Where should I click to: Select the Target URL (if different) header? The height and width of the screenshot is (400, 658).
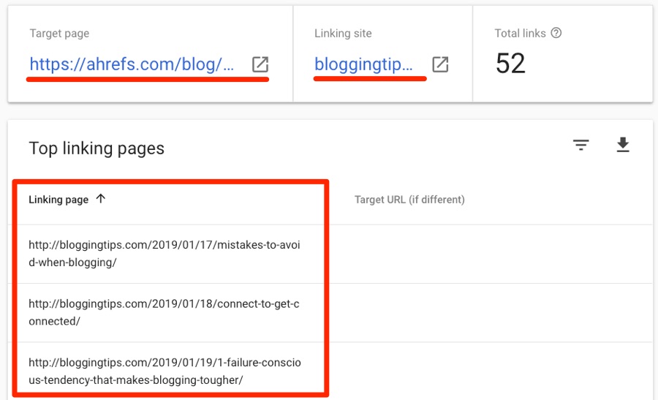coord(409,200)
